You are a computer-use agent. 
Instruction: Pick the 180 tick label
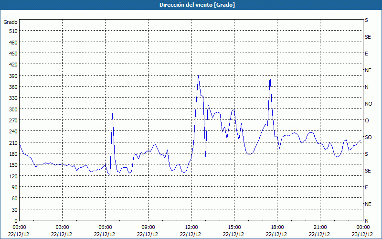pos(14,154)
